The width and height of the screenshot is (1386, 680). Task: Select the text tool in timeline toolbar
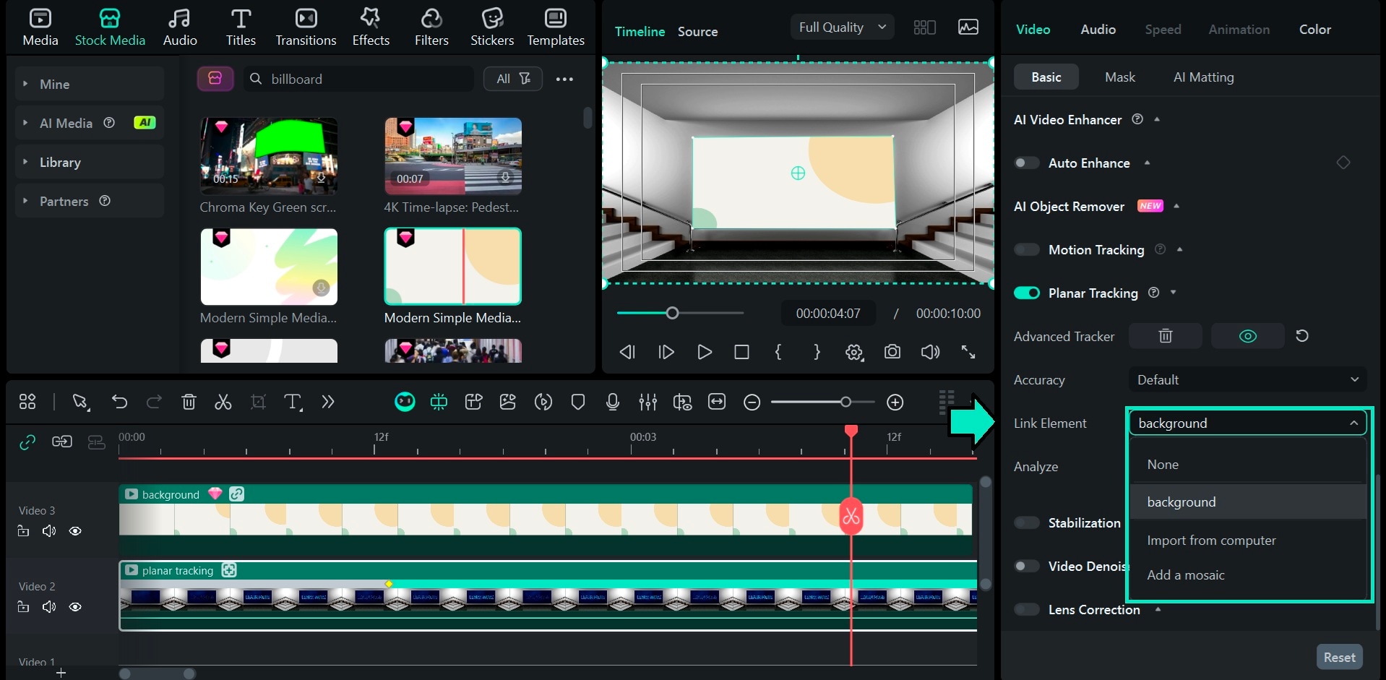pos(293,402)
